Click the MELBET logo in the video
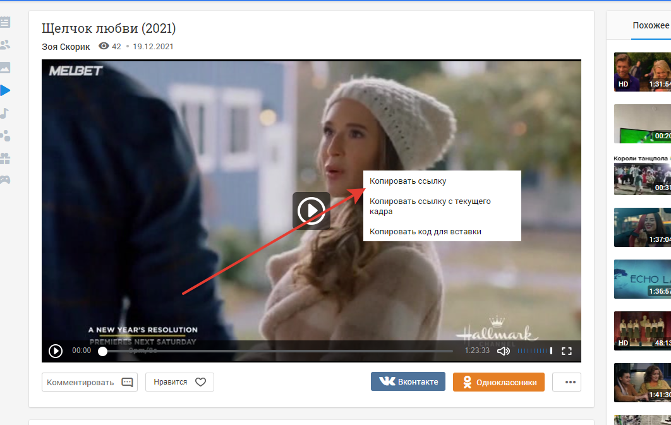Screen dimensions: 671x425 (x=76, y=71)
